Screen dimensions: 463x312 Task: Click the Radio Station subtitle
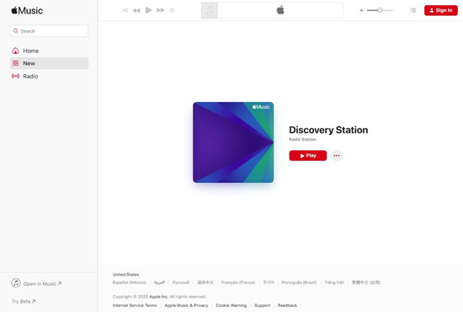(x=302, y=139)
